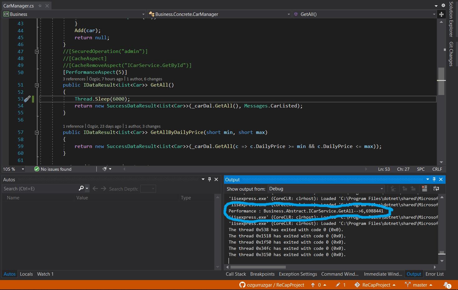Image resolution: width=458 pixels, height=290 pixels.
Task: Click the Autos search input field
Action: (40, 189)
